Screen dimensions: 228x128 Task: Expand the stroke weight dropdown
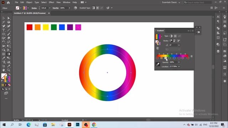(x=50, y=8)
